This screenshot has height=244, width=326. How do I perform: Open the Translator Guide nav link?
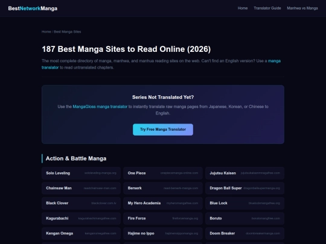click(267, 8)
